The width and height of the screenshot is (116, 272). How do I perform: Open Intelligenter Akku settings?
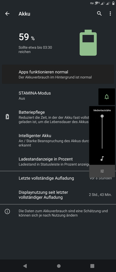[x=45, y=140]
